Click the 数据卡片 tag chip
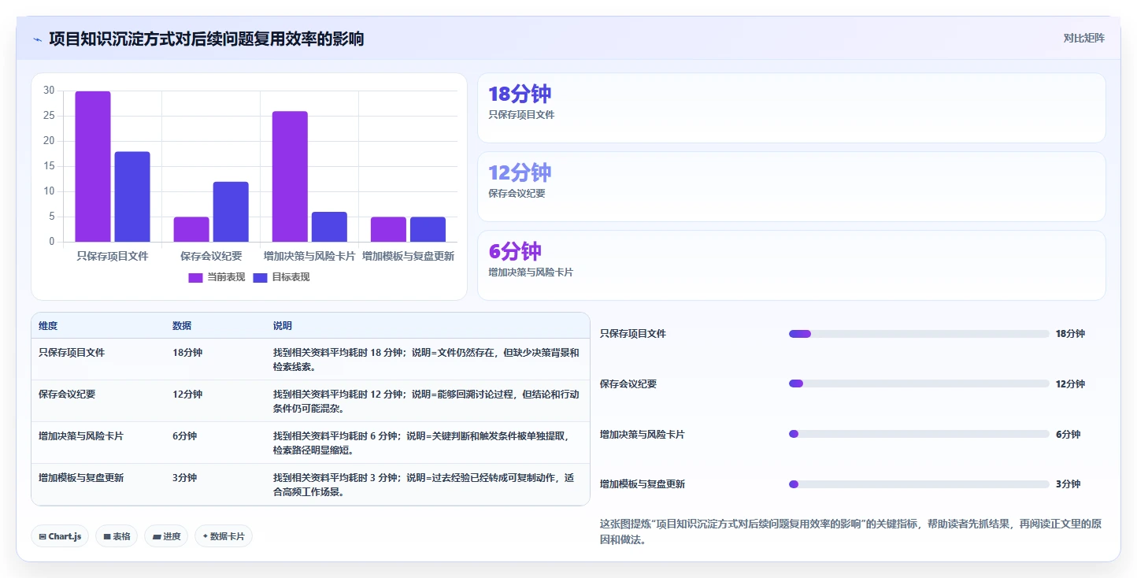1137x578 pixels. [224, 536]
